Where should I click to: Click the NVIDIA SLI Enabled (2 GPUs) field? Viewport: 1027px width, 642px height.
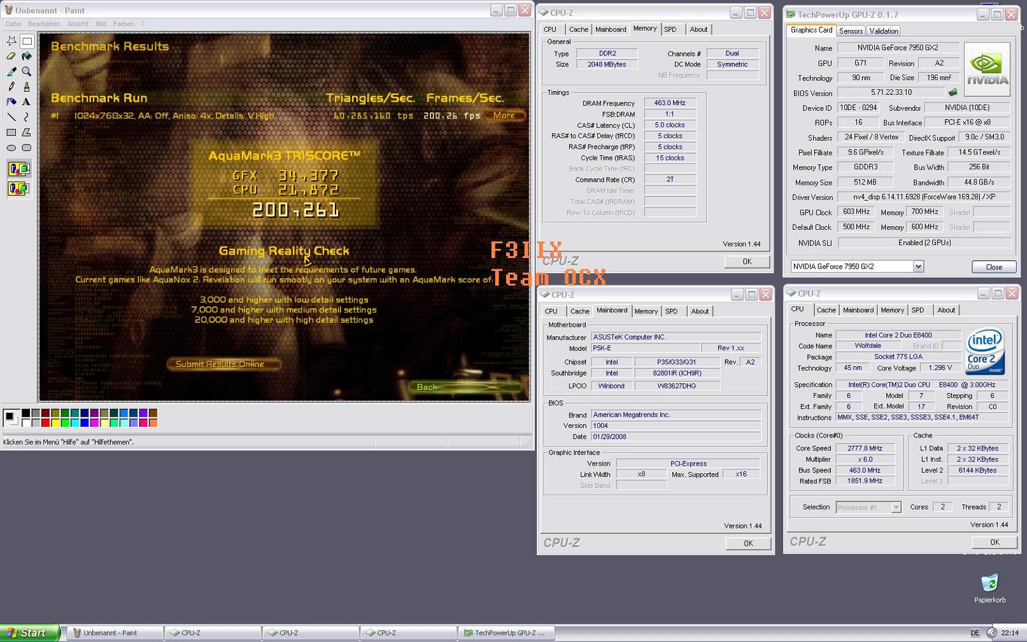tap(924, 243)
